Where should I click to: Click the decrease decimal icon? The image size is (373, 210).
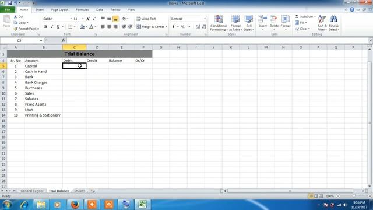(x=204, y=27)
